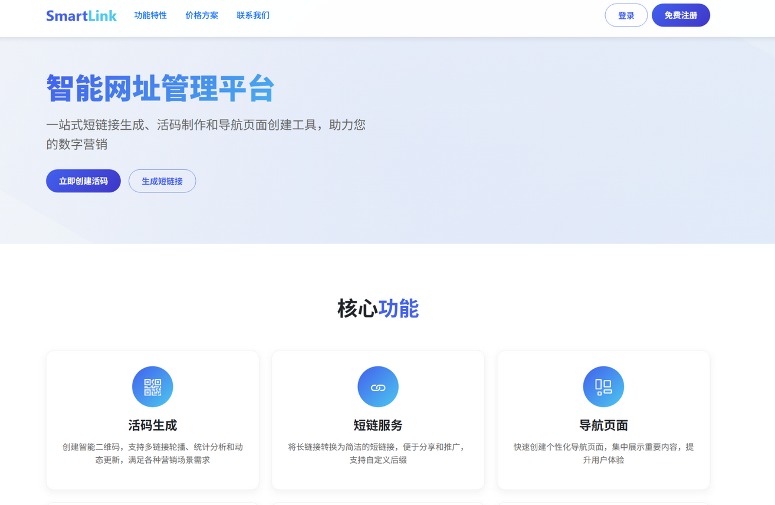The height and width of the screenshot is (505, 775).
Task: Click the 免费注册 button
Action: coord(681,15)
